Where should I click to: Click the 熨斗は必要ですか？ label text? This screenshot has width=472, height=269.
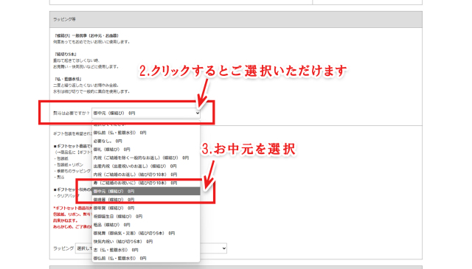pyautogui.click(x=72, y=113)
